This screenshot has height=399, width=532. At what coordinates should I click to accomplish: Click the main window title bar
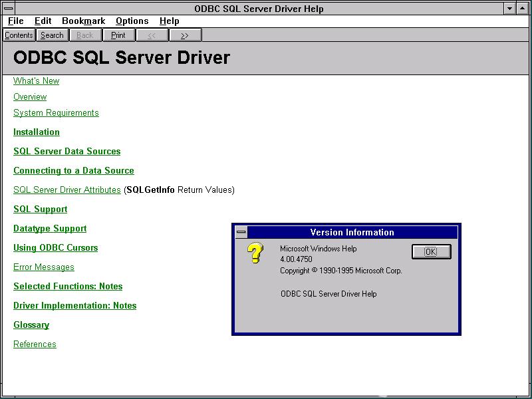pyautogui.click(x=259, y=9)
